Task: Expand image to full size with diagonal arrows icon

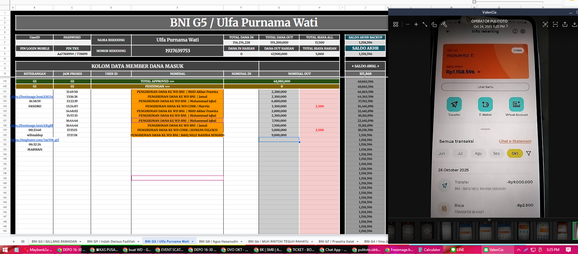Action: point(425,24)
